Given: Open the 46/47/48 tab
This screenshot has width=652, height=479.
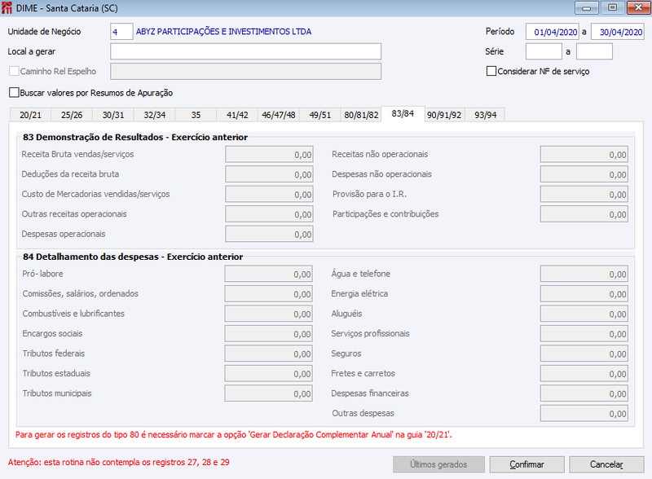Looking at the screenshot, I should click(x=279, y=115).
